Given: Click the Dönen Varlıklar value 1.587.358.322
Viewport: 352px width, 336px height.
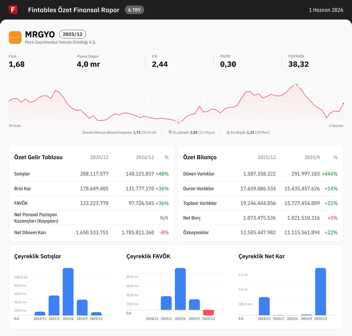Looking at the screenshot, I should point(259,174).
